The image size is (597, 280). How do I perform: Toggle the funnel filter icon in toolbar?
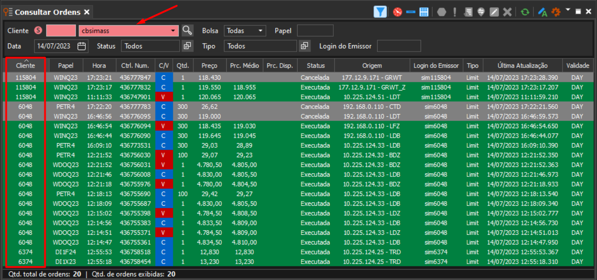point(380,12)
